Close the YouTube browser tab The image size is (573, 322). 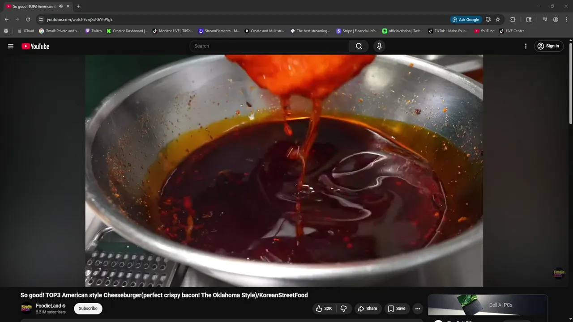[x=68, y=6]
